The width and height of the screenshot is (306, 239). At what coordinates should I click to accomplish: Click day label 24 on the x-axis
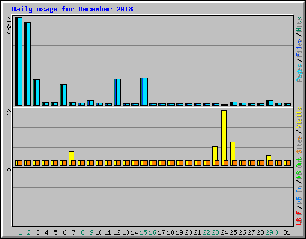[224, 232]
